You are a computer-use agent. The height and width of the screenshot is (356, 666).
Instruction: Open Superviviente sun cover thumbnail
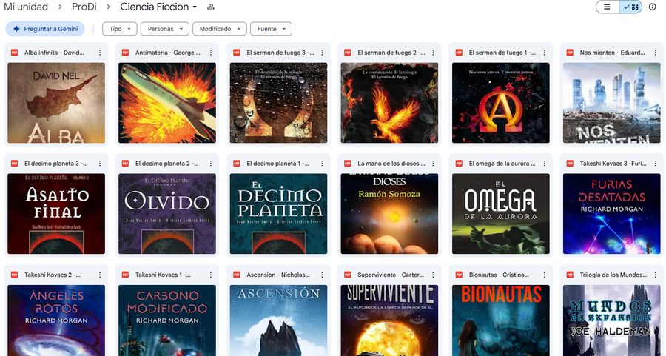click(x=389, y=320)
